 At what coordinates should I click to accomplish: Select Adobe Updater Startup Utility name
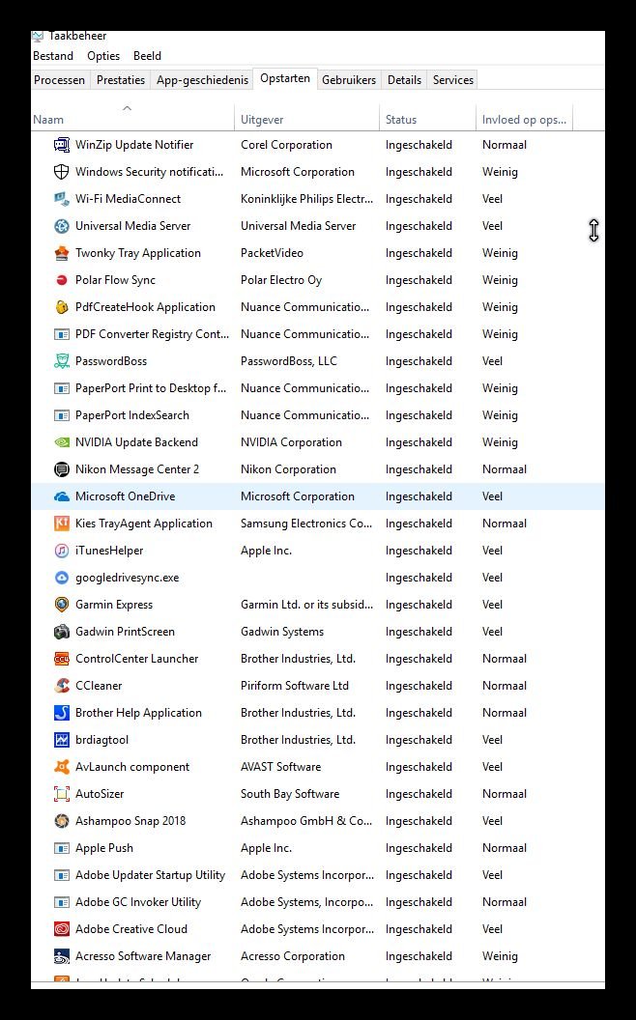click(151, 875)
